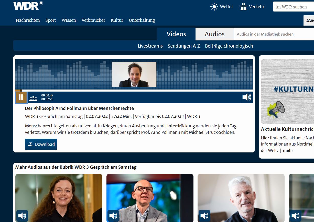
Task: Open the partially visible Mediathek button
Action: coord(309,20)
